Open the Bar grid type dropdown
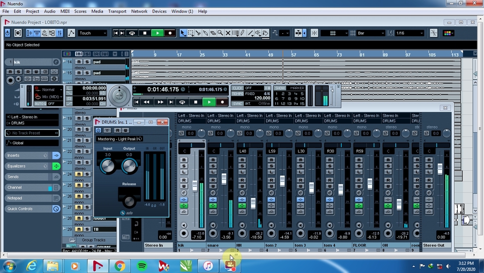Screen dimensions: 484x273 (x=371, y=33)
